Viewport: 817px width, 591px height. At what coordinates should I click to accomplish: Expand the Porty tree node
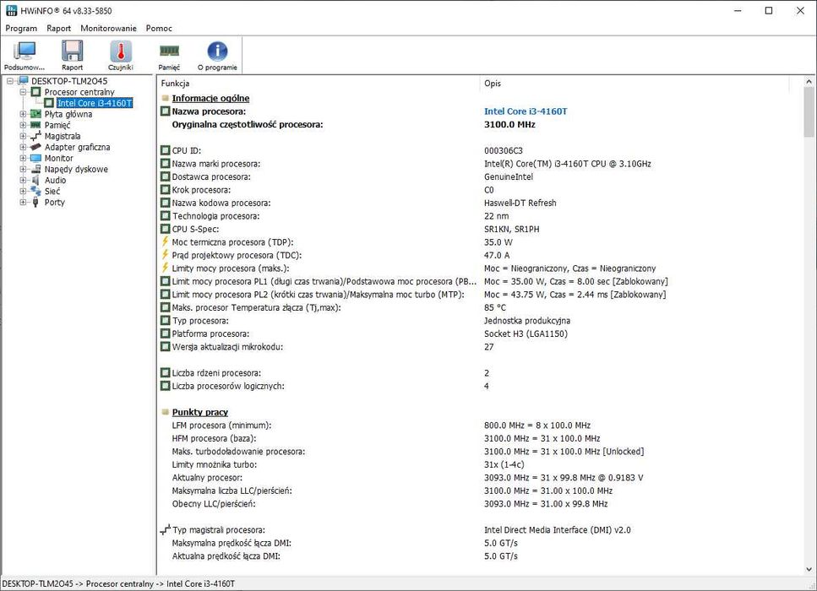(x=23, y=202)
